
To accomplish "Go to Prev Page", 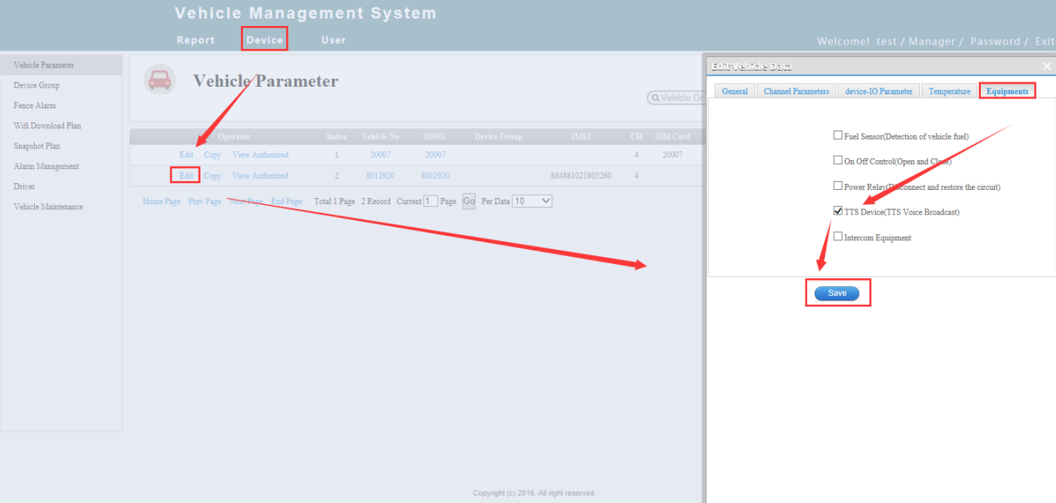I will [205, 201].
